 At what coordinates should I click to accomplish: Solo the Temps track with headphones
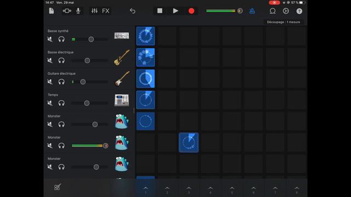point(61,103)
